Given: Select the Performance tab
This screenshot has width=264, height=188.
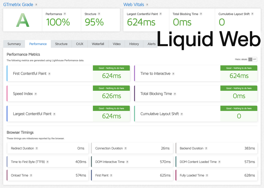Looking at the screenshot, I should 38,44.
